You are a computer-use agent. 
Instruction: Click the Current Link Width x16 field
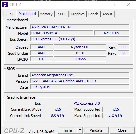pyautogui.click(x=58, y=109)
